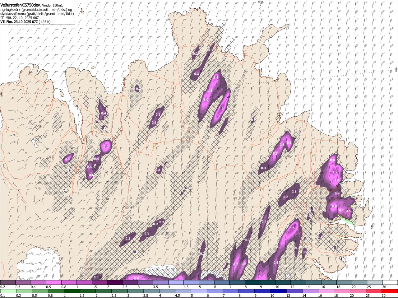Click the N99 label on the left edge
Screen dimensions: 398x298
pos(1,94)
